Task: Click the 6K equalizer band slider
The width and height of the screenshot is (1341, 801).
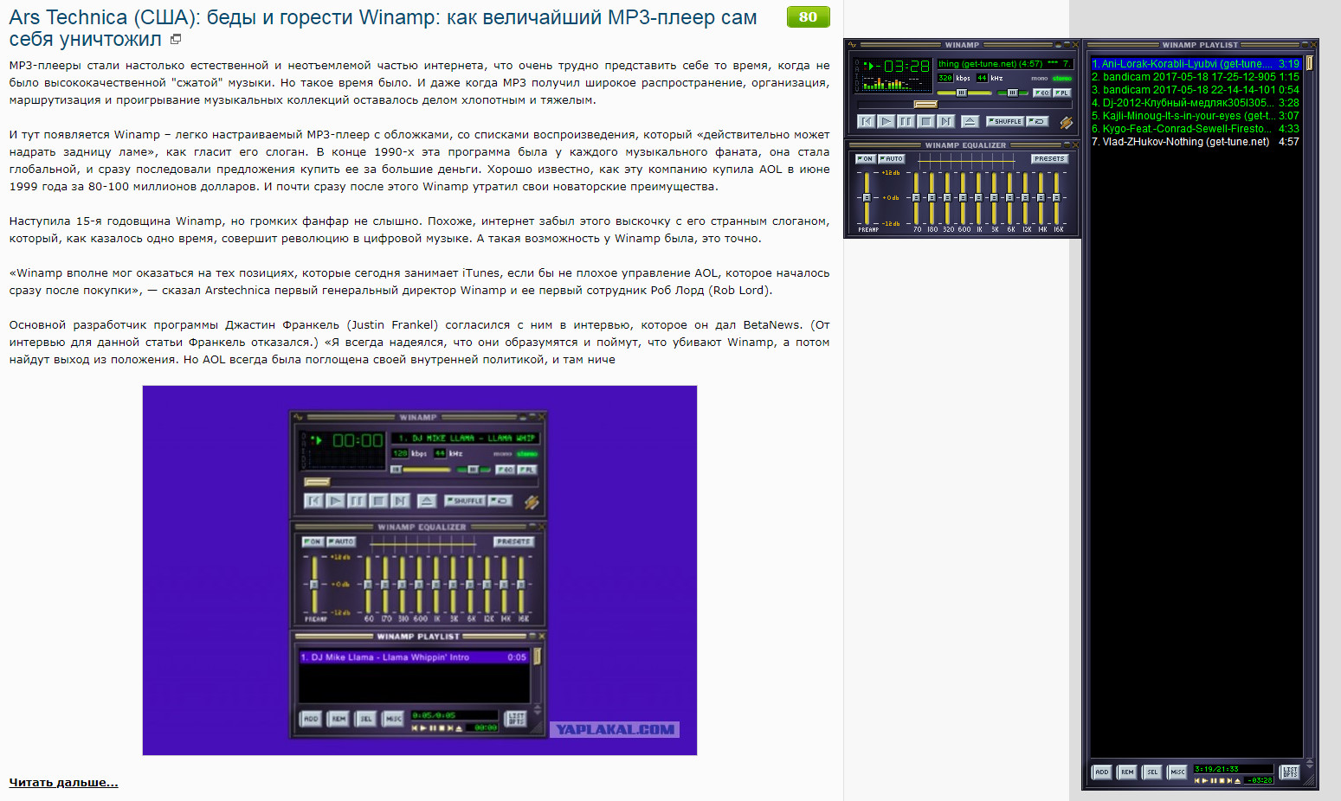Action: tap(1009, 198)
